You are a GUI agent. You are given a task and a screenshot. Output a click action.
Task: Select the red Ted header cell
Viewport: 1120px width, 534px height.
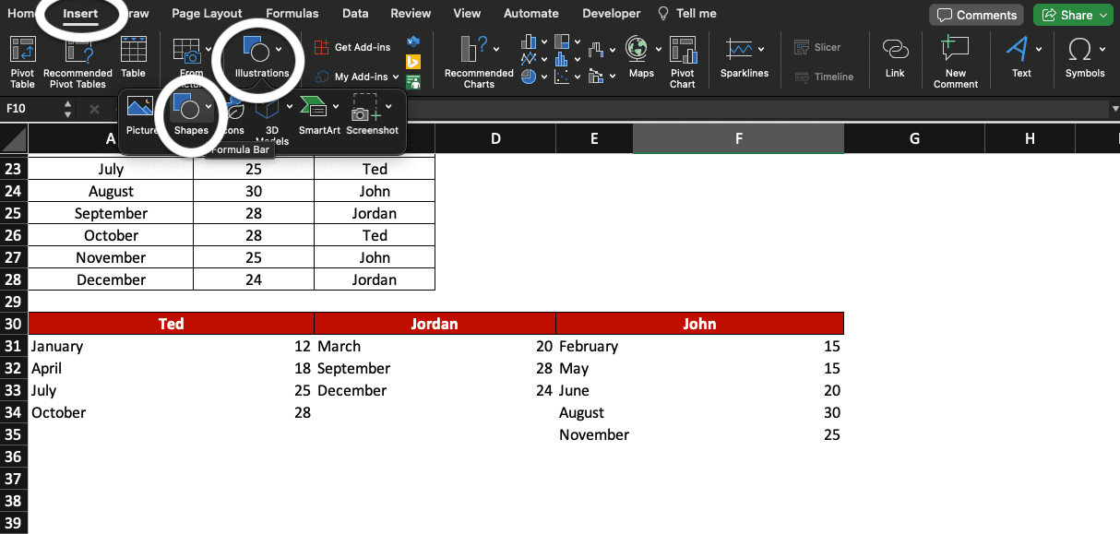[x=172, y=323]
